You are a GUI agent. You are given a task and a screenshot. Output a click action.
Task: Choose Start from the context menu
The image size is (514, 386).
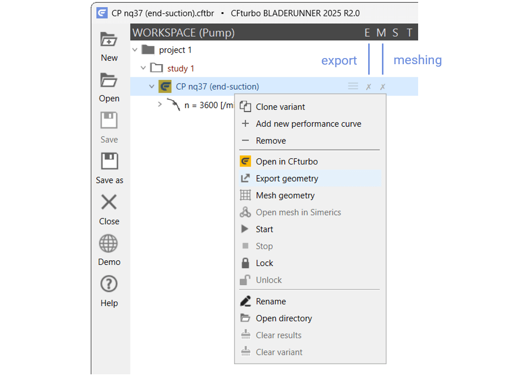click(x=310, y=229)
